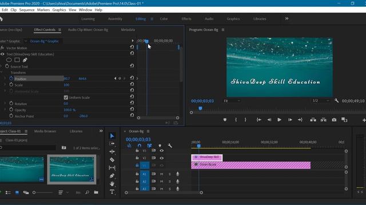366x205 pixels.
Task: Export frame with camera icon
Action: tap(334, 120)
